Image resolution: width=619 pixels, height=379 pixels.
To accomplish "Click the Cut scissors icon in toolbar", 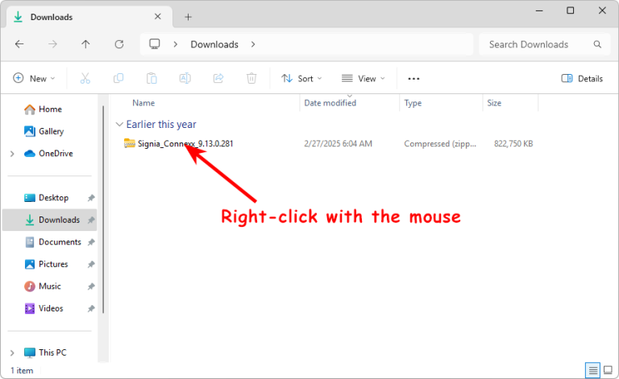I will [85, 78].
